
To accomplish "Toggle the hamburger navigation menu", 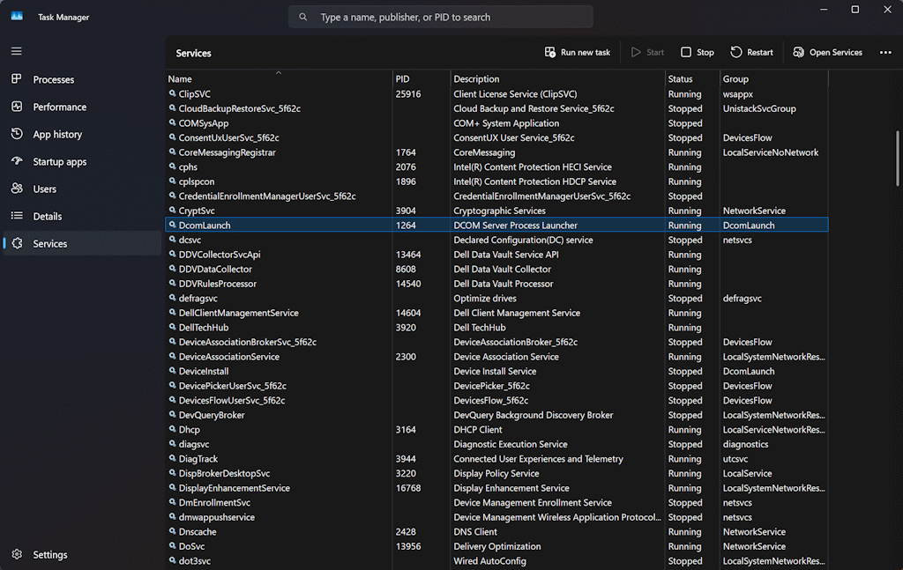I will 17,51.
